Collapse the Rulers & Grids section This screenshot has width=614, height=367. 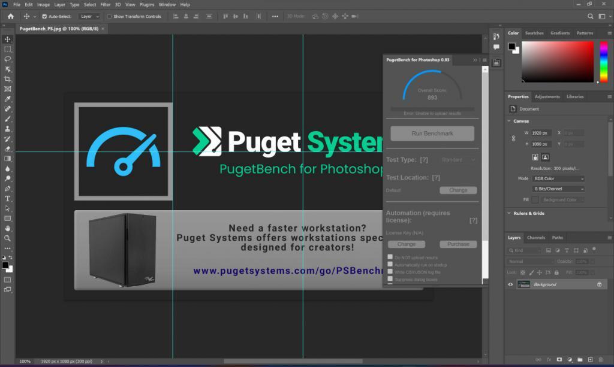(x=509, y=213)
